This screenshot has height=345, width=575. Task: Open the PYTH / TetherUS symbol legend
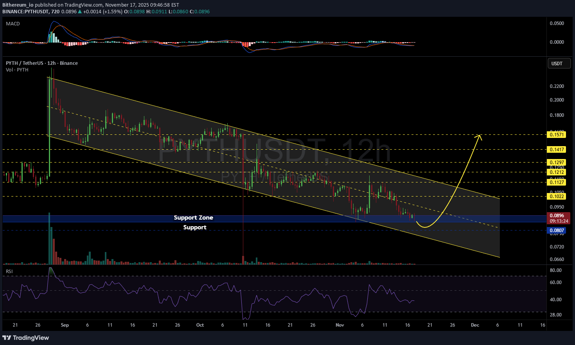click(x=41, y=63)
